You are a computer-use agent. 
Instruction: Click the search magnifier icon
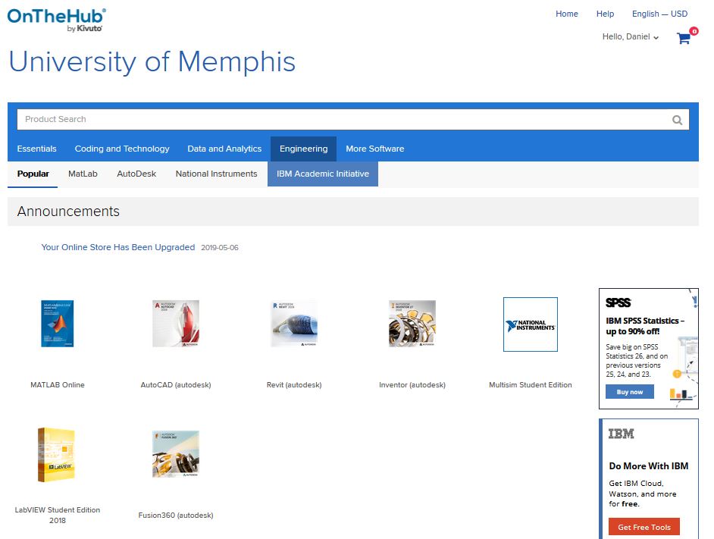[677, 120]
